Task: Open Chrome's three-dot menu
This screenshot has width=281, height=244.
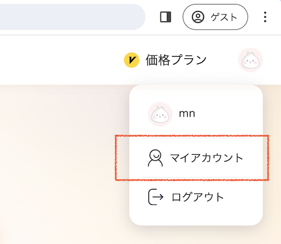Action: (265, 17)
